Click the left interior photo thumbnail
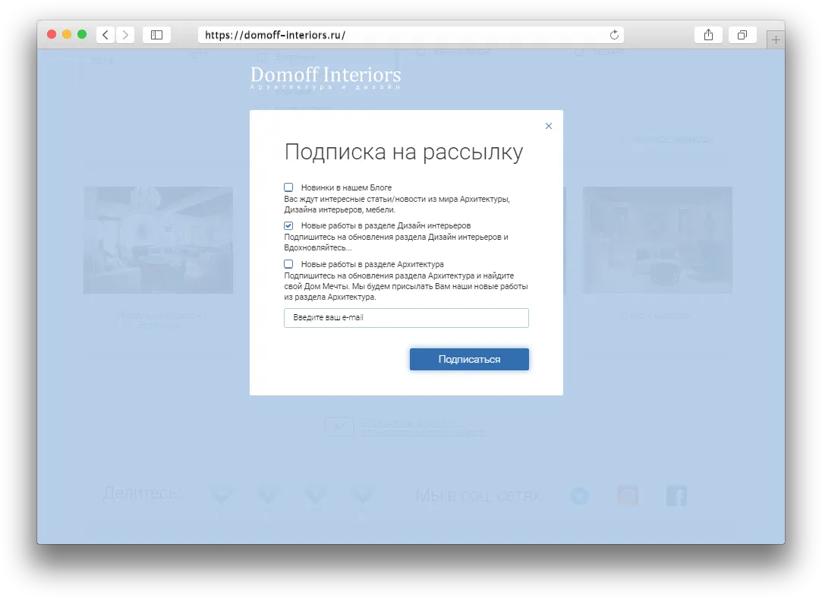 (159, 240)
